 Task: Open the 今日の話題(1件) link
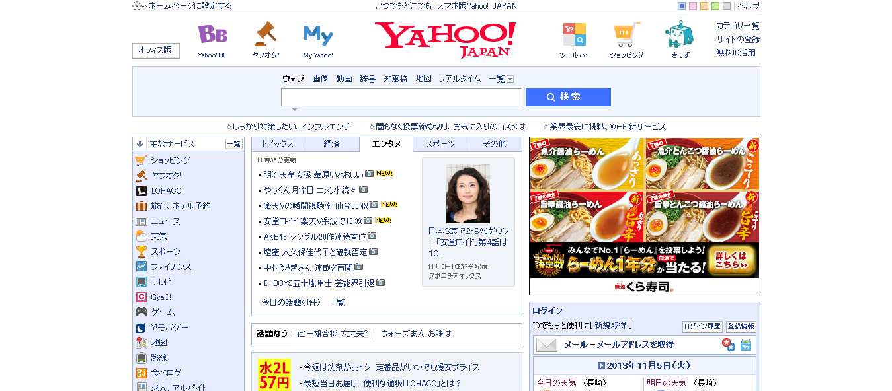pyautogui.click(x=291, y=302)
